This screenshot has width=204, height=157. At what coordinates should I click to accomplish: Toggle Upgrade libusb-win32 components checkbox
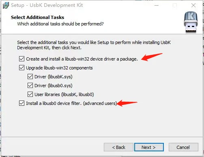(x=21, y=68)
